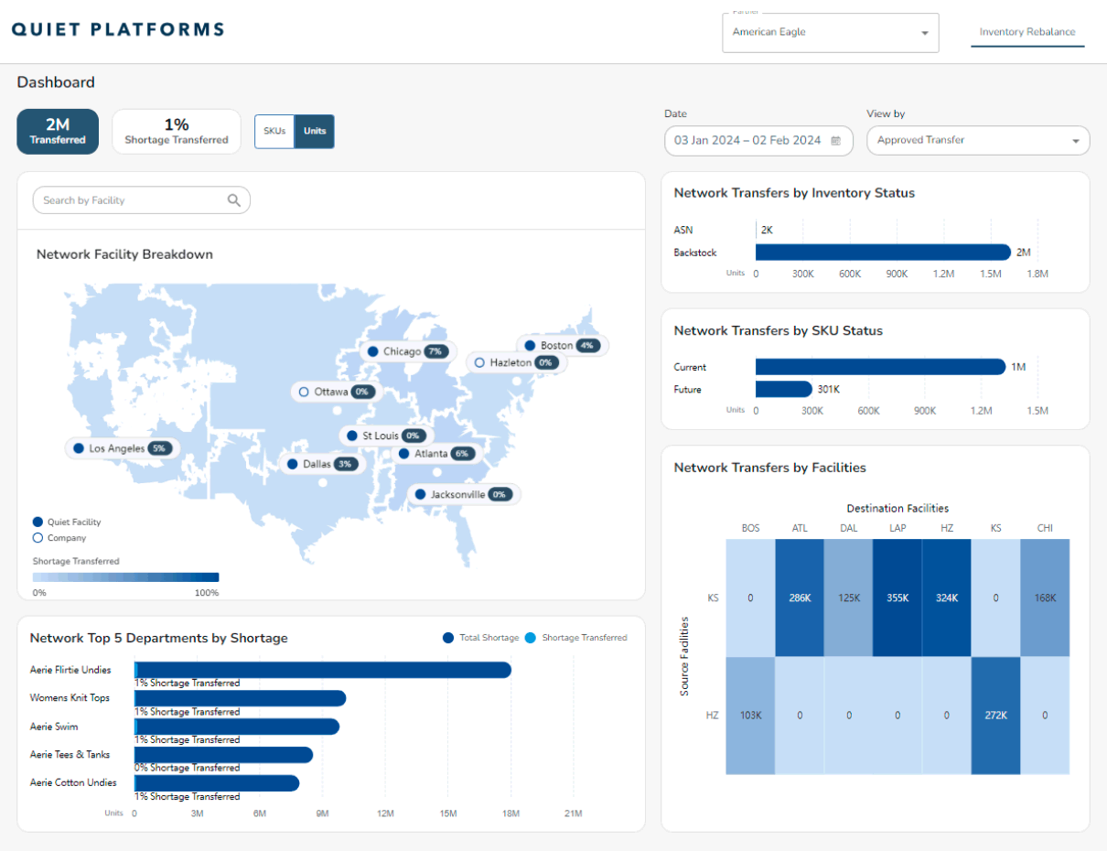Switch the display mode to SKUs
Viewport: 1107px width, 851px height.
pyautogui.click(x=274, y=131)
